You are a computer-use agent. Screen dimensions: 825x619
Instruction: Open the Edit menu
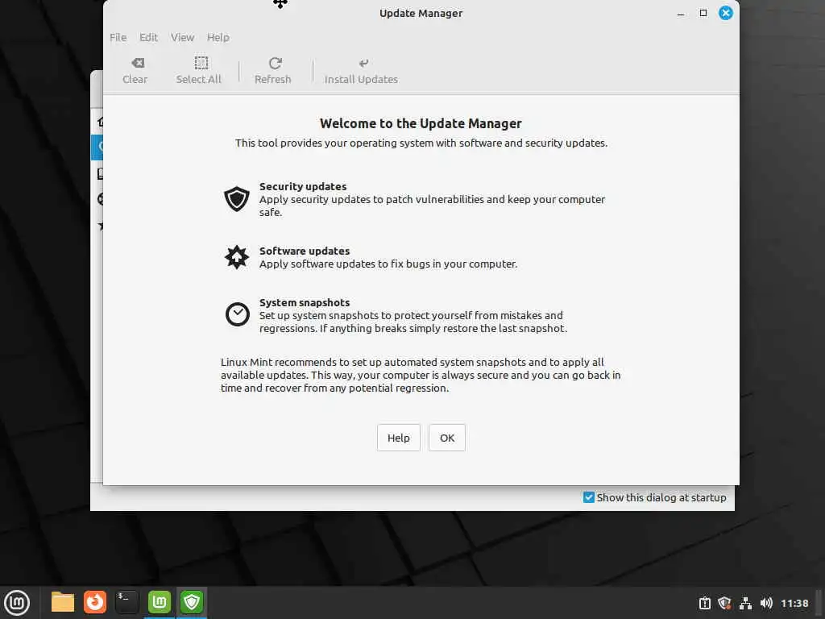pyautogui.click(x=148, y=37)
